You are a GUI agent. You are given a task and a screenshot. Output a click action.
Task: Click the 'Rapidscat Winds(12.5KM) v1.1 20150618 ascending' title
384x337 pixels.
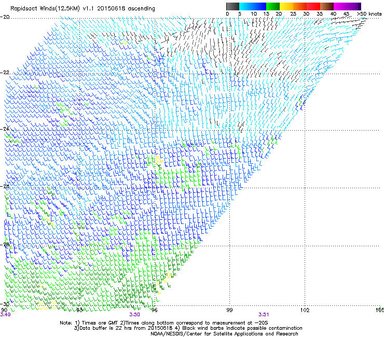click(x=83, y=9)
